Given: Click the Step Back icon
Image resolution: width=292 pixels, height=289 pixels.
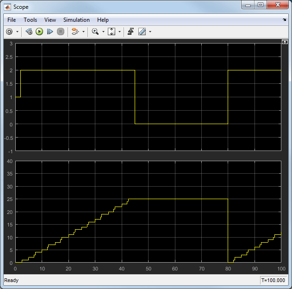Looking at the screenshot, I should coord(29,31).
